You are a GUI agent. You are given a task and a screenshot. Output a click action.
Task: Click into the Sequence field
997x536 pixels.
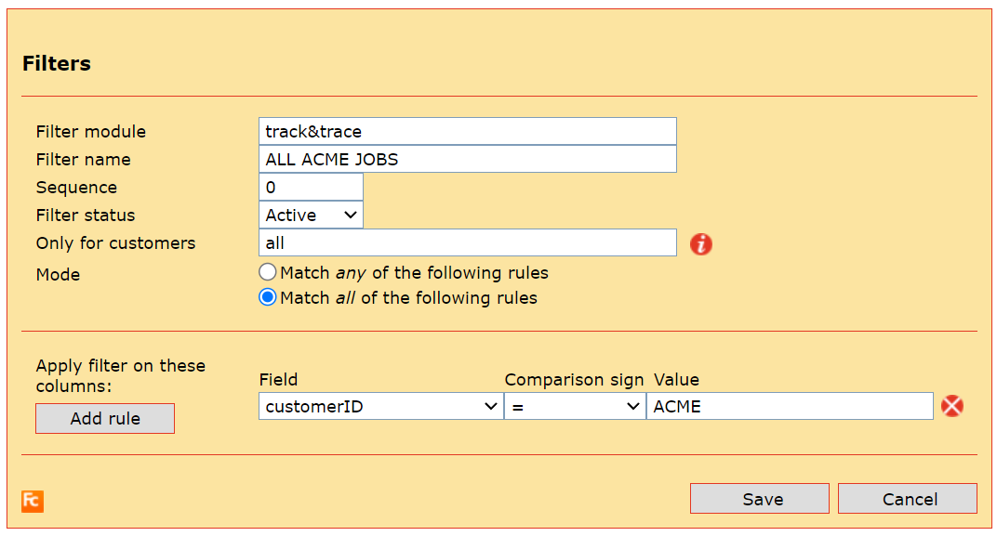[311, 188]
